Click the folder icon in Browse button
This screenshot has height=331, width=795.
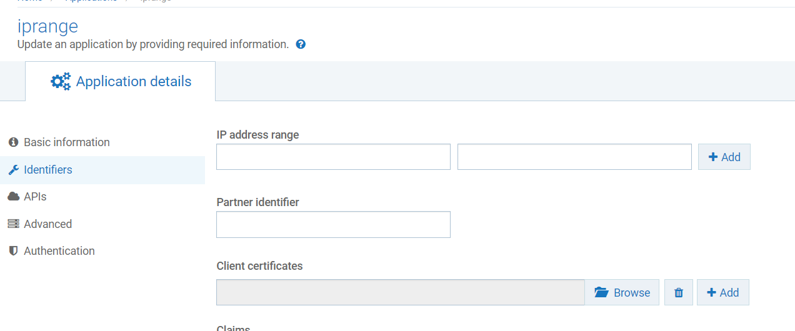(601, 292)
